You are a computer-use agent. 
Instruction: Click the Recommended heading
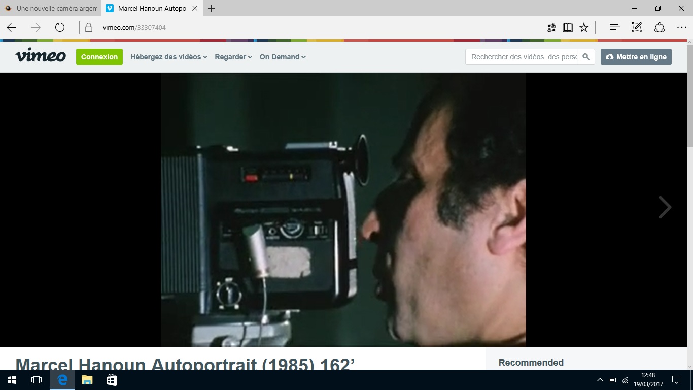(531, 363)
